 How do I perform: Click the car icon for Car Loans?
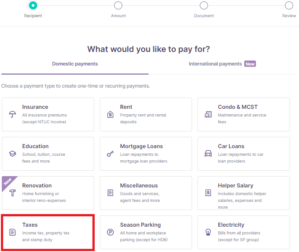point(208,154)
